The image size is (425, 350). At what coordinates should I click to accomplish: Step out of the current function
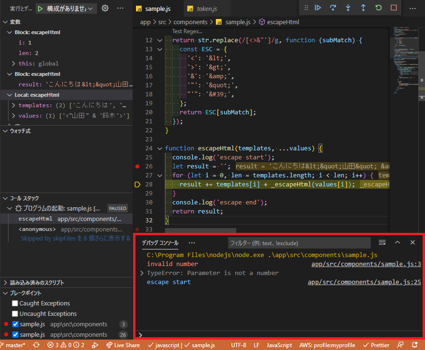click(x=363, y=8)
